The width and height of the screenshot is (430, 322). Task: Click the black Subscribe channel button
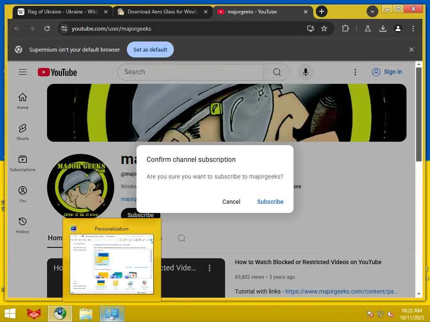(140, 215)
